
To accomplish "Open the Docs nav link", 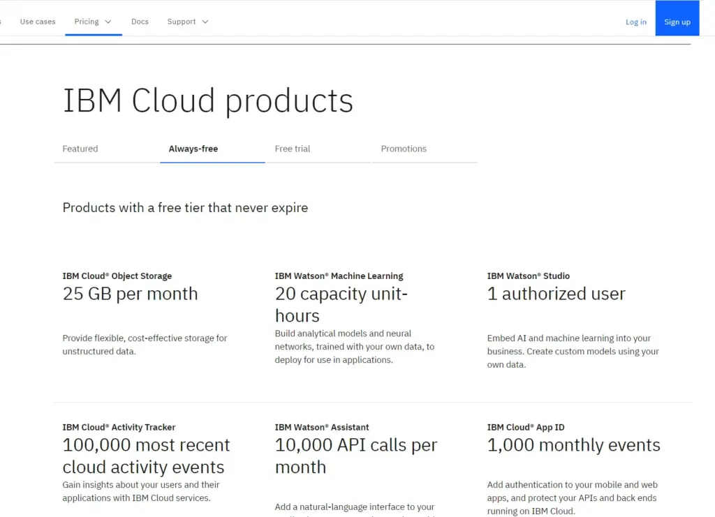I will [x=140, y=22].
